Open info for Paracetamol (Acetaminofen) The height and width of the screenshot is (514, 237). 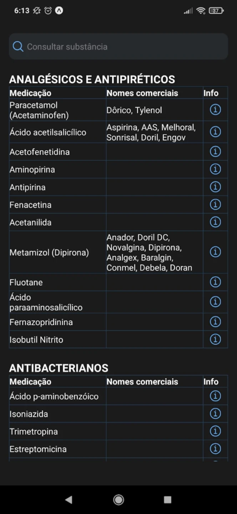coord(215,110)
